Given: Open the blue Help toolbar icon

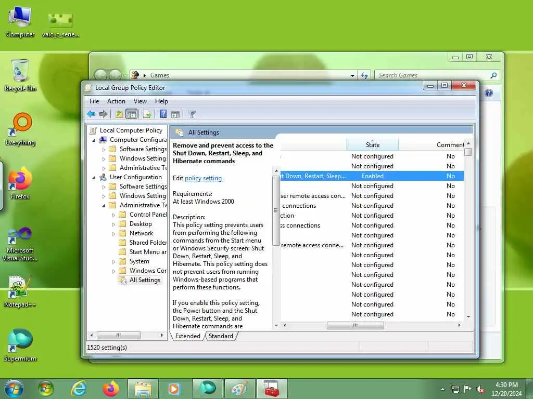Looking at the screenshot, I should (x=163, y=114).
